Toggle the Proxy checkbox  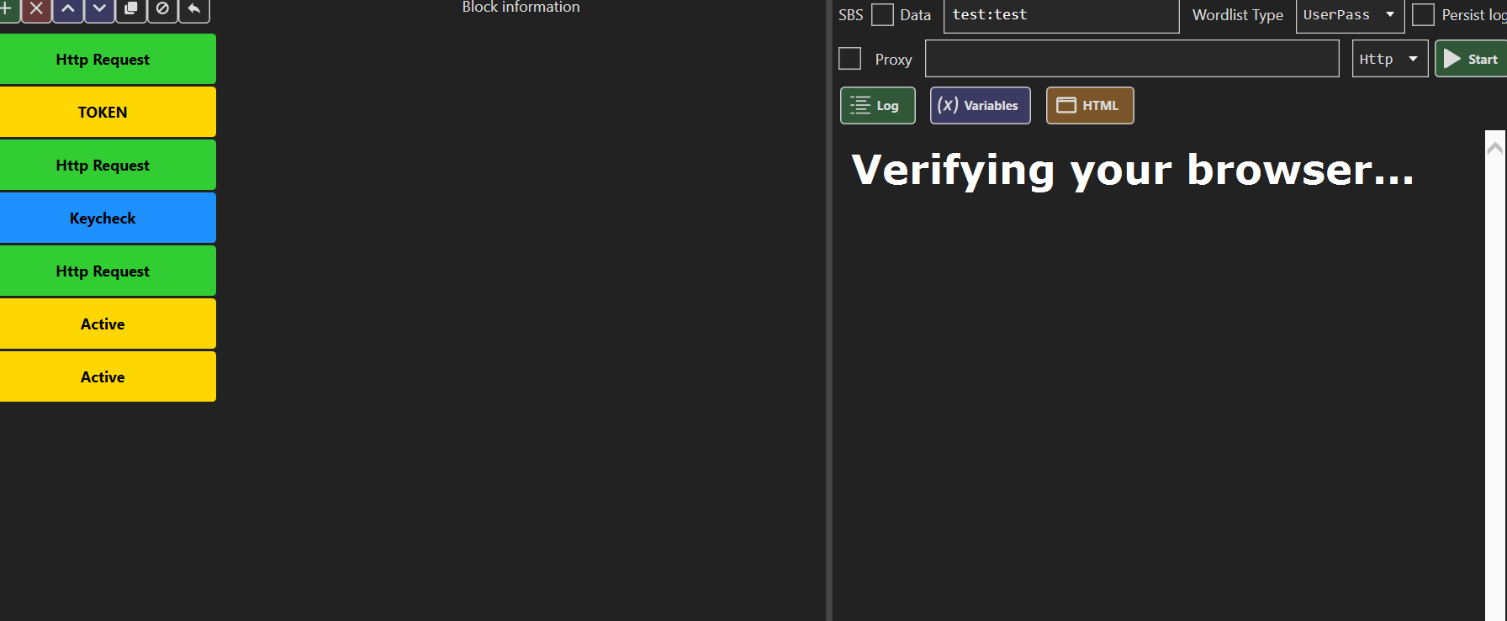pos(850,59)
